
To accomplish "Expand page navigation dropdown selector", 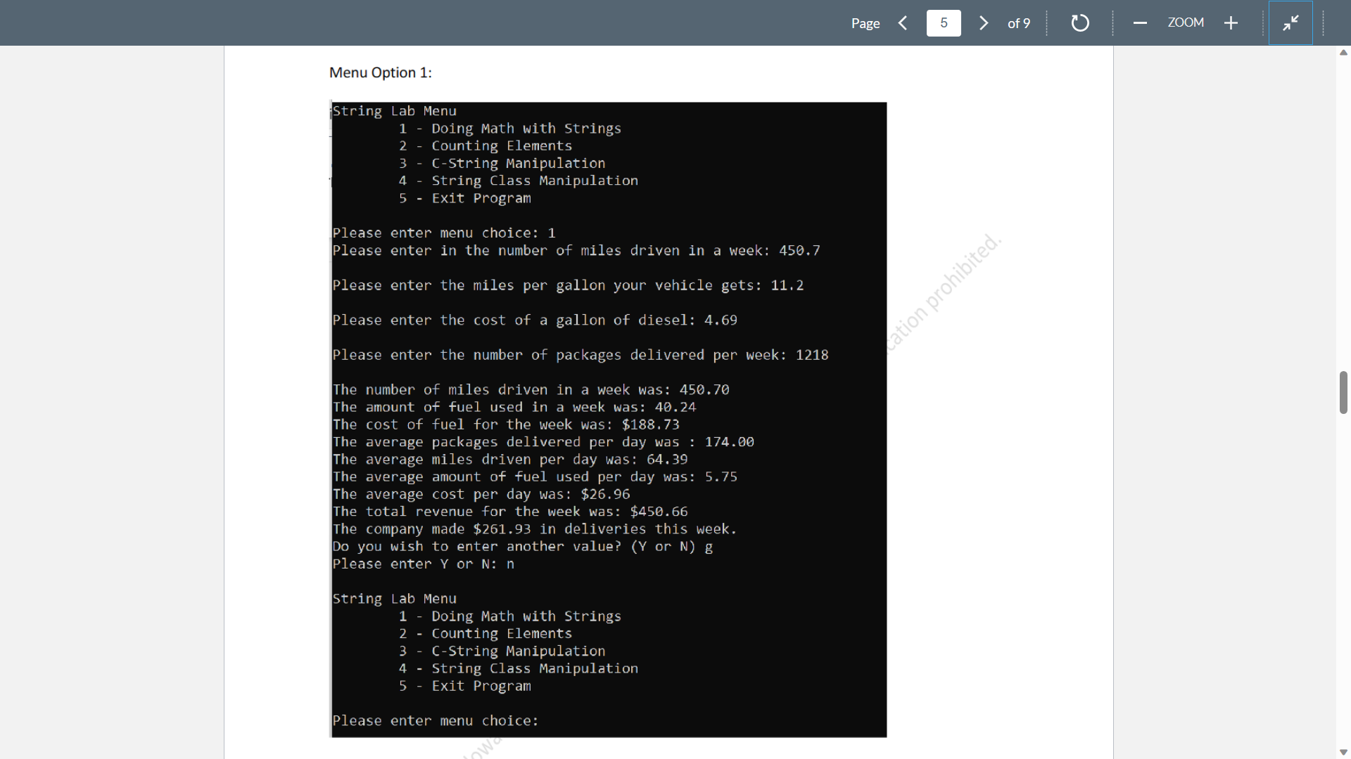I will (944, 22).
